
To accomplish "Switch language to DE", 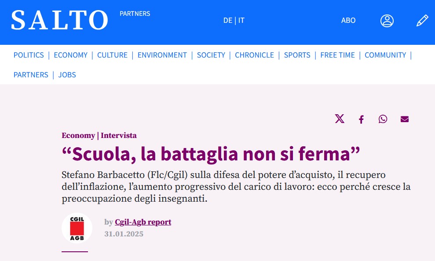I will [227, 21].
